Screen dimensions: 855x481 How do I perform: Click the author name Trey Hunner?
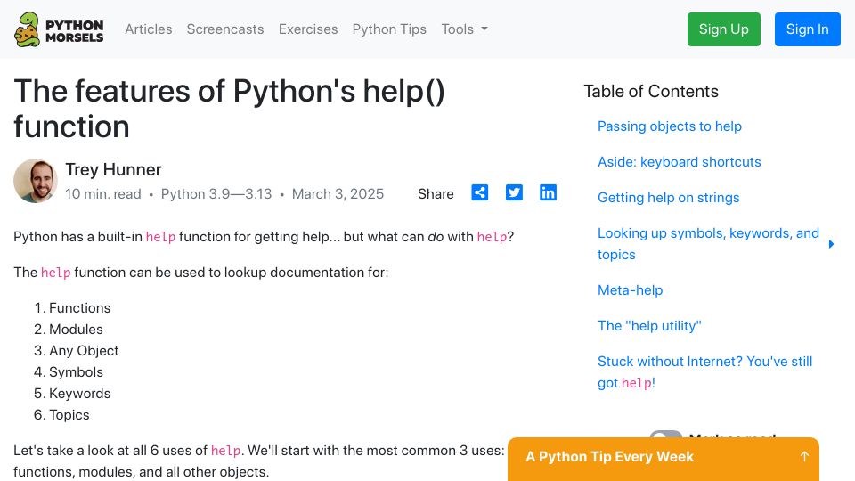[113, 169]
